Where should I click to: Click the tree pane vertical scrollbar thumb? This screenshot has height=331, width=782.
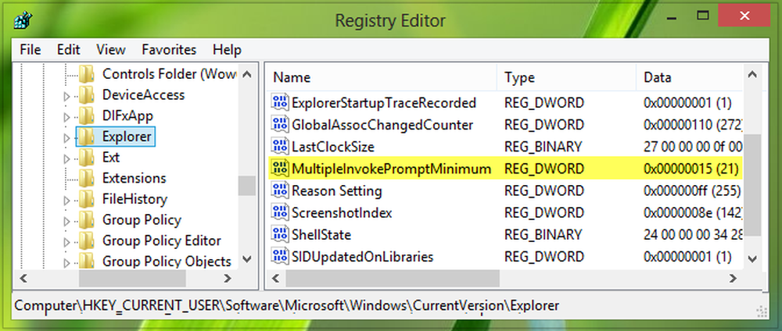247,186
